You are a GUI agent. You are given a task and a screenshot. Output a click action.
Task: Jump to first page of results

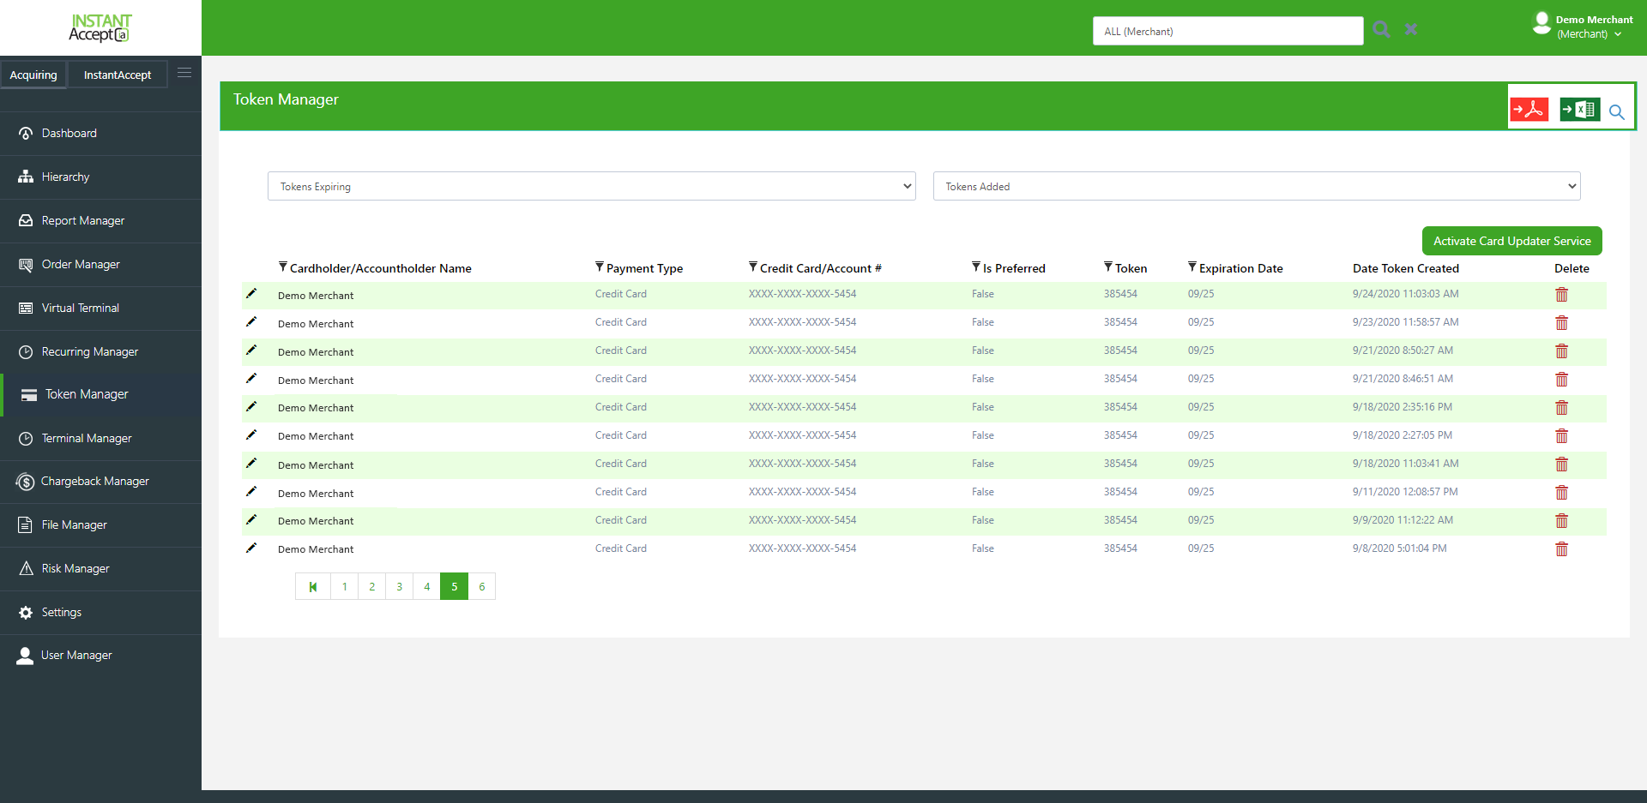[313, 587]
